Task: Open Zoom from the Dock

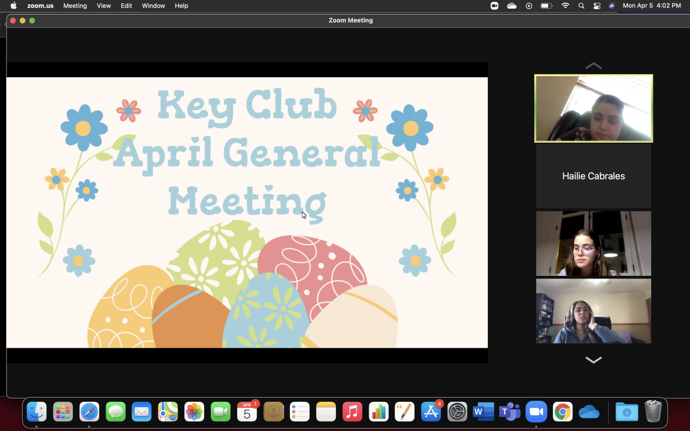Action: 536,412
